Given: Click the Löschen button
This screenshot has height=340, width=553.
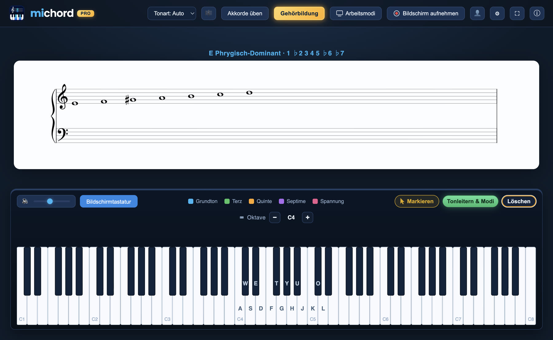Looking at the screenshot, I should point(519,201).
